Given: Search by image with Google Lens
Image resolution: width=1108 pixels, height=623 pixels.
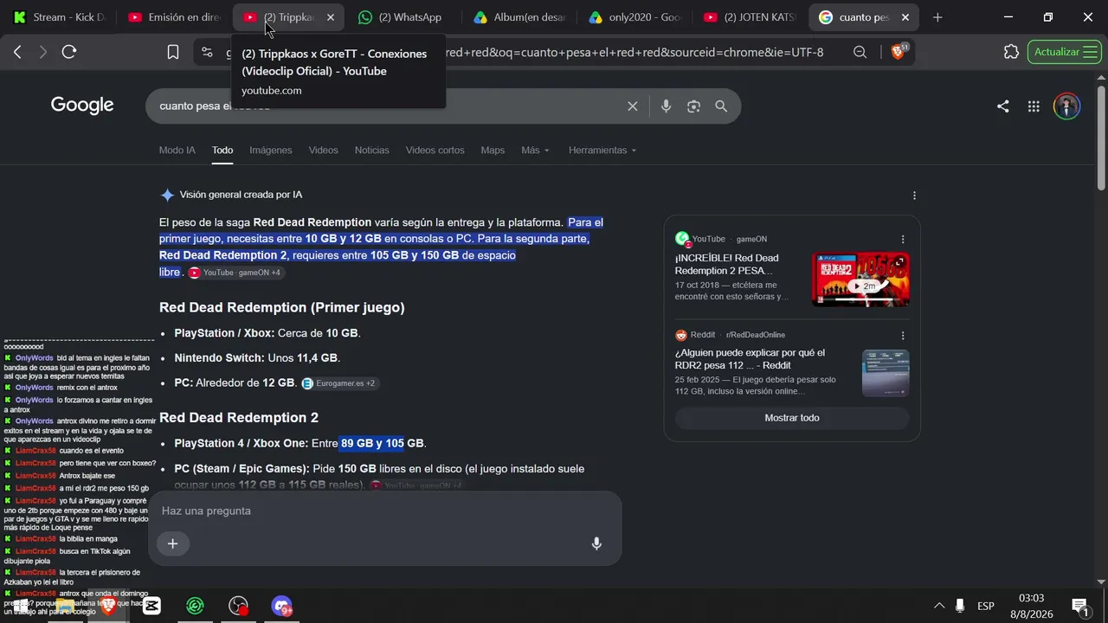Looking at the screenshot, I should click(x=693, y=106).
